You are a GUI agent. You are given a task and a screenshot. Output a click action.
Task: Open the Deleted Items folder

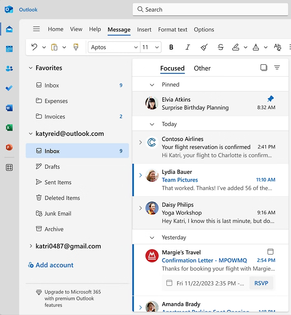pyautogui.click(x=77, y=198)
